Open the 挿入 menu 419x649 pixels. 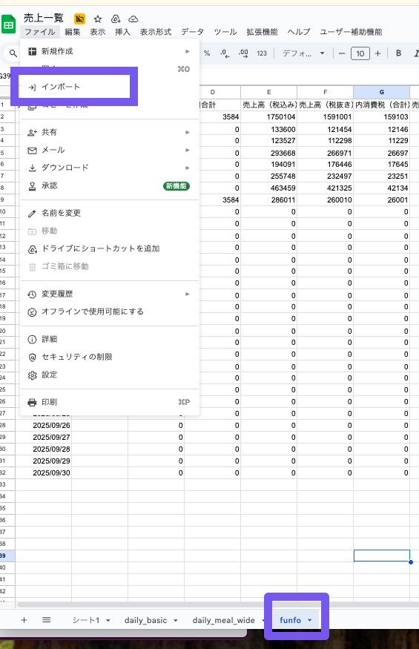(x=122, y=32)
